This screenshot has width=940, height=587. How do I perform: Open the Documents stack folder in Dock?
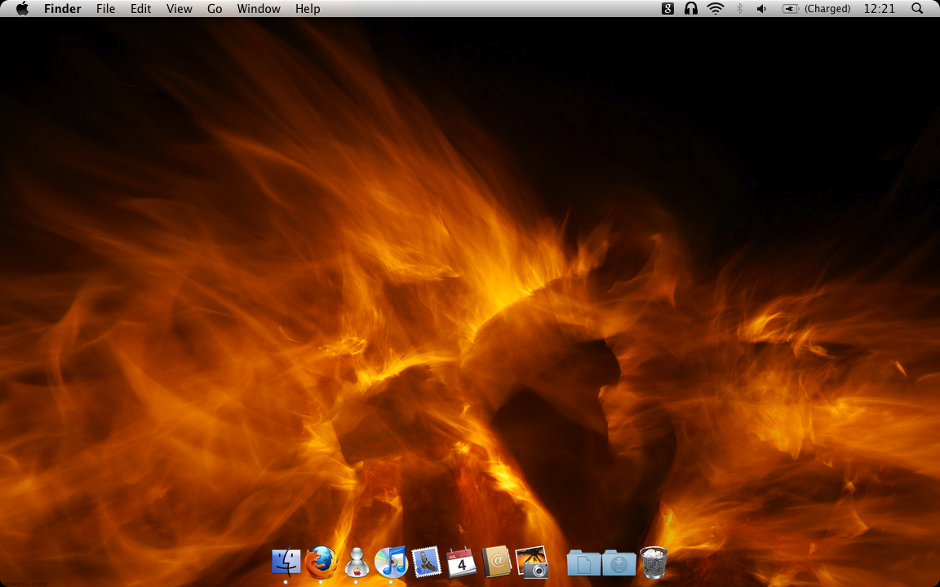pos(584,563)
